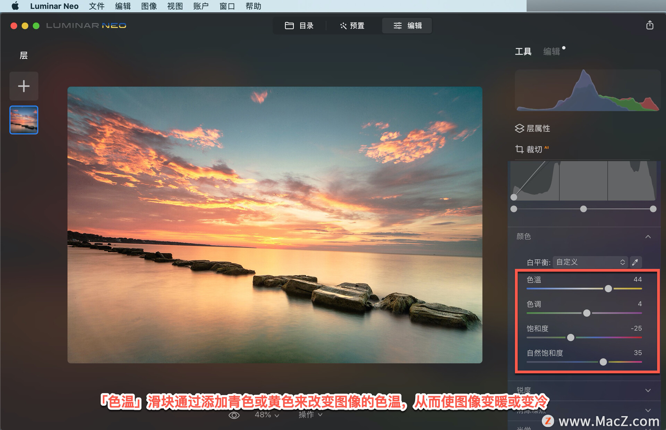Toggle before/after preview eye icon
This screenshot has height=430, width=666.
tap(234, 415)
